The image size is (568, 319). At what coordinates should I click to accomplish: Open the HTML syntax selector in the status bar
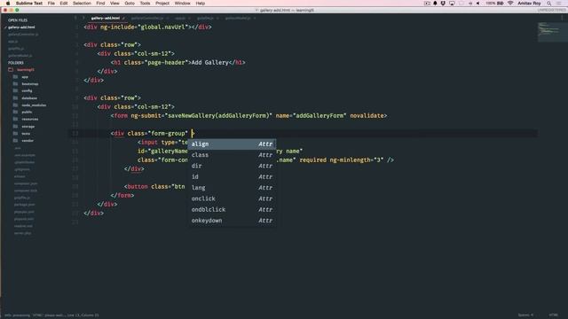point(553,315)
